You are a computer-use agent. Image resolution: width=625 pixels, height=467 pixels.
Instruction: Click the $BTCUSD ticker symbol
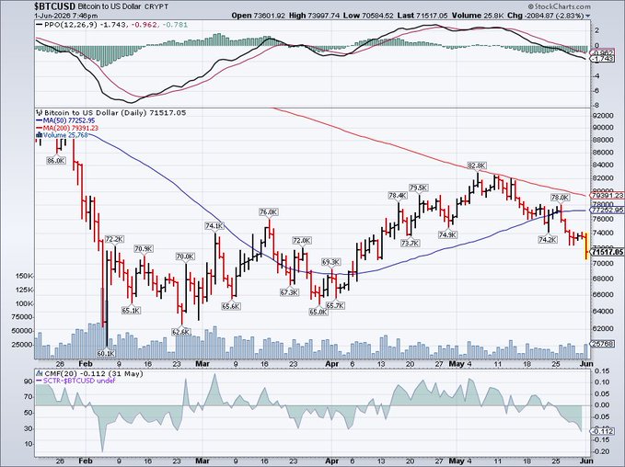53,6
